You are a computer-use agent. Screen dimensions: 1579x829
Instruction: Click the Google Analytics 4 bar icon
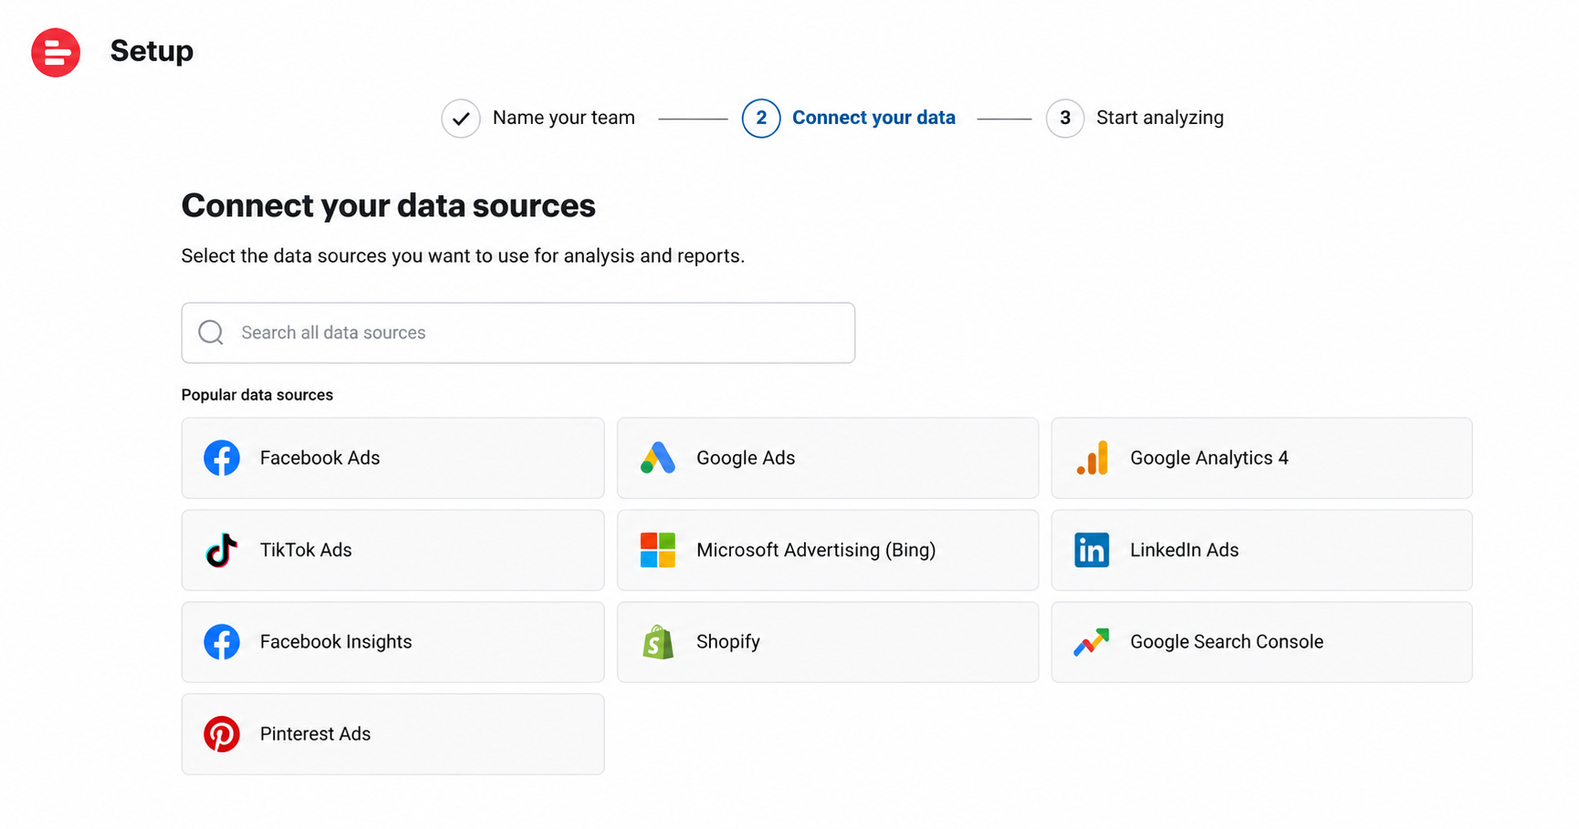1092,458
